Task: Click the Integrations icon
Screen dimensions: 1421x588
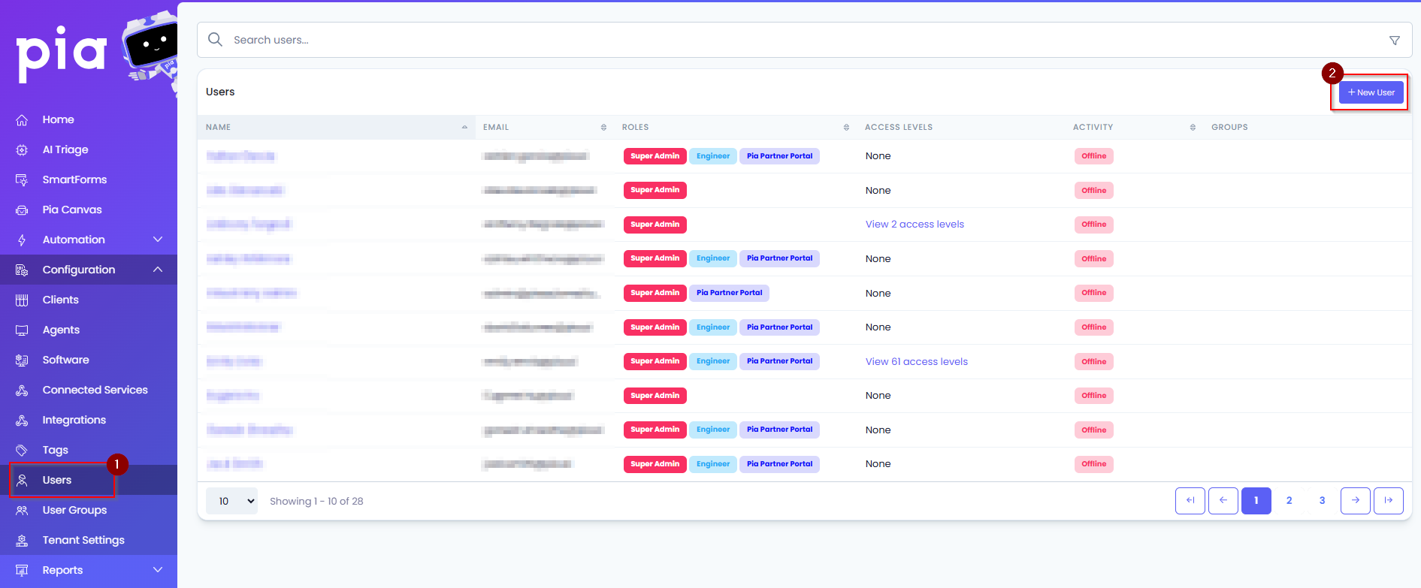Action: (x=22, y=421)
